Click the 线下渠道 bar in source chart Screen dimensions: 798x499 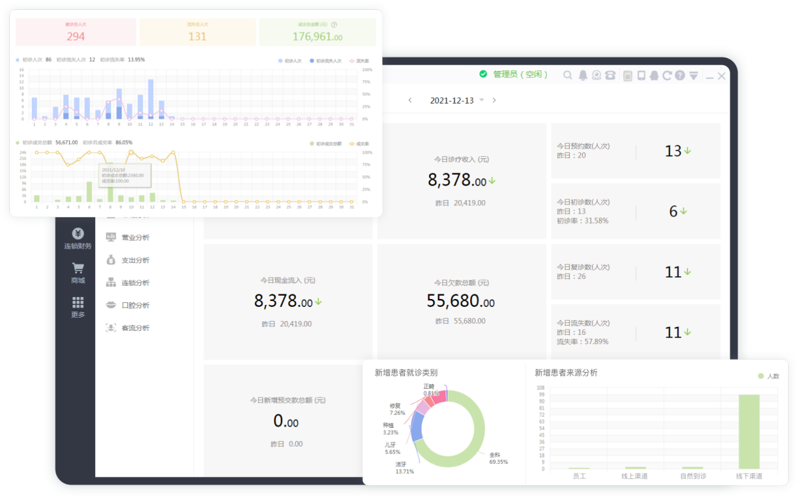[x=749, y=432]
